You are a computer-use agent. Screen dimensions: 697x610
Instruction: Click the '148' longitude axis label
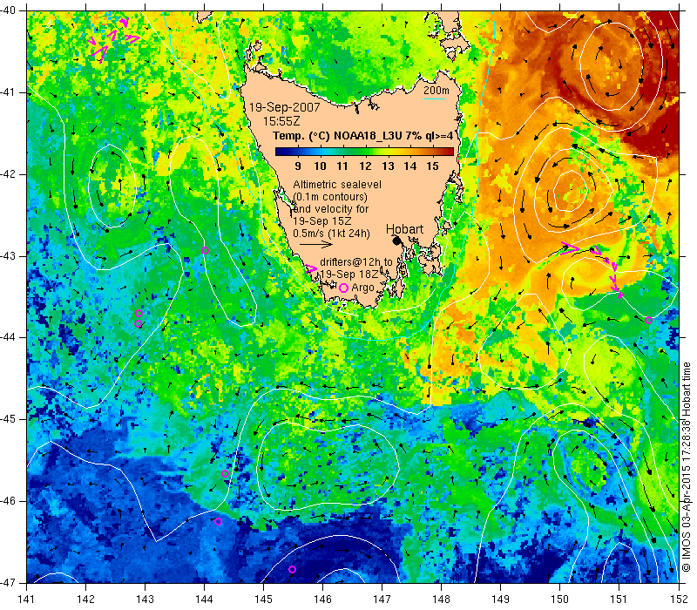click(442, 599)
